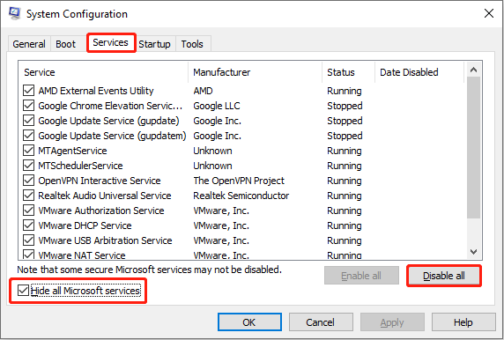504x340 pixels.
Task: Uncheck MTAgentService checkbox
Action: tap(28, 151)
